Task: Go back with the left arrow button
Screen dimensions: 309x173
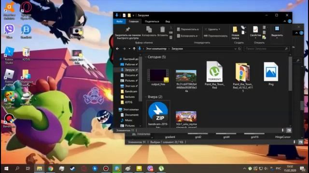Action: coord(117,49)
